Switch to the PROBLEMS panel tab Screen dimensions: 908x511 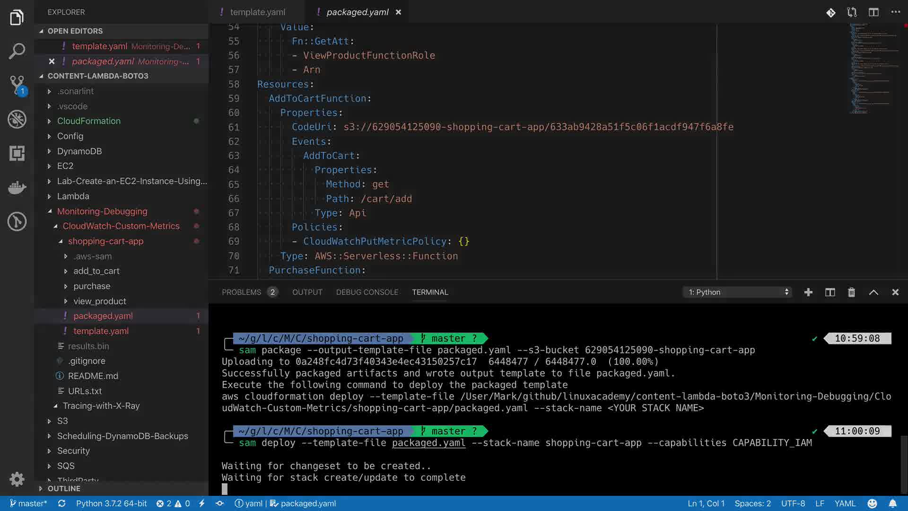click(x=241, y=292)
